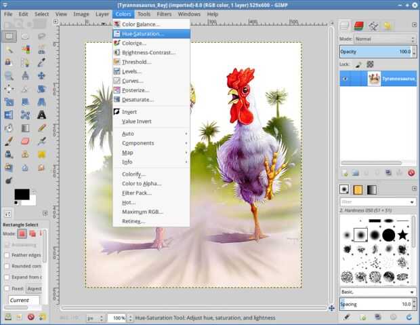Toggle visibility eye of Tyrannosaurus layer
The height and width of the screenshot is (325, 420).
[x=345, y=79]
